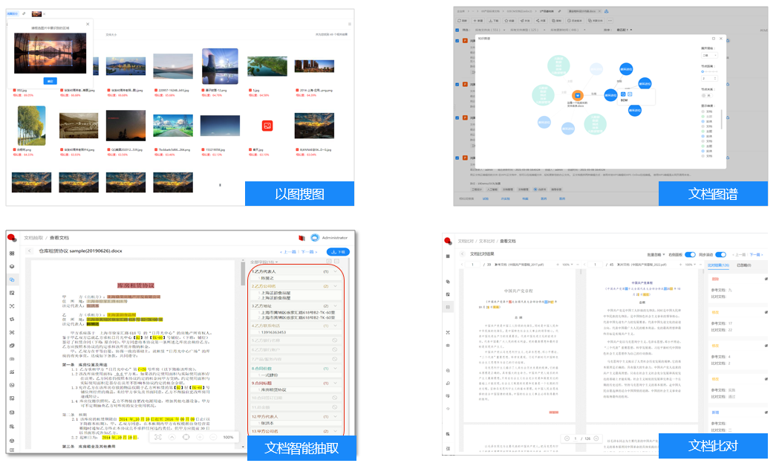Open Administrator account avatar

(314, 238)
